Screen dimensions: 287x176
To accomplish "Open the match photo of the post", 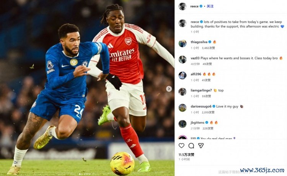I will pyautogui.click(x=87, y=88).
